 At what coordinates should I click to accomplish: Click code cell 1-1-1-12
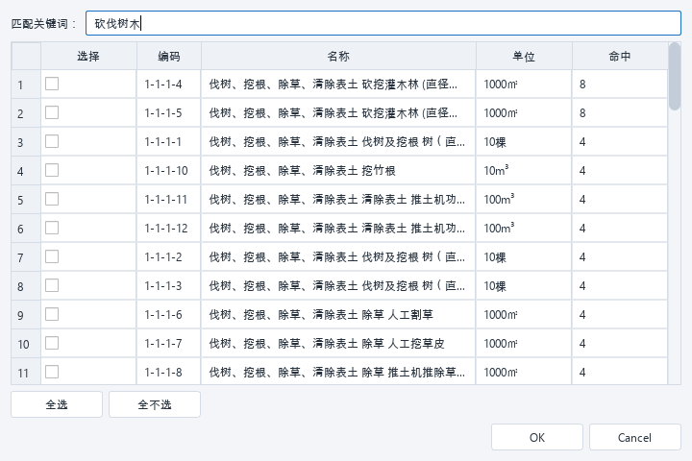click(169, 228)
